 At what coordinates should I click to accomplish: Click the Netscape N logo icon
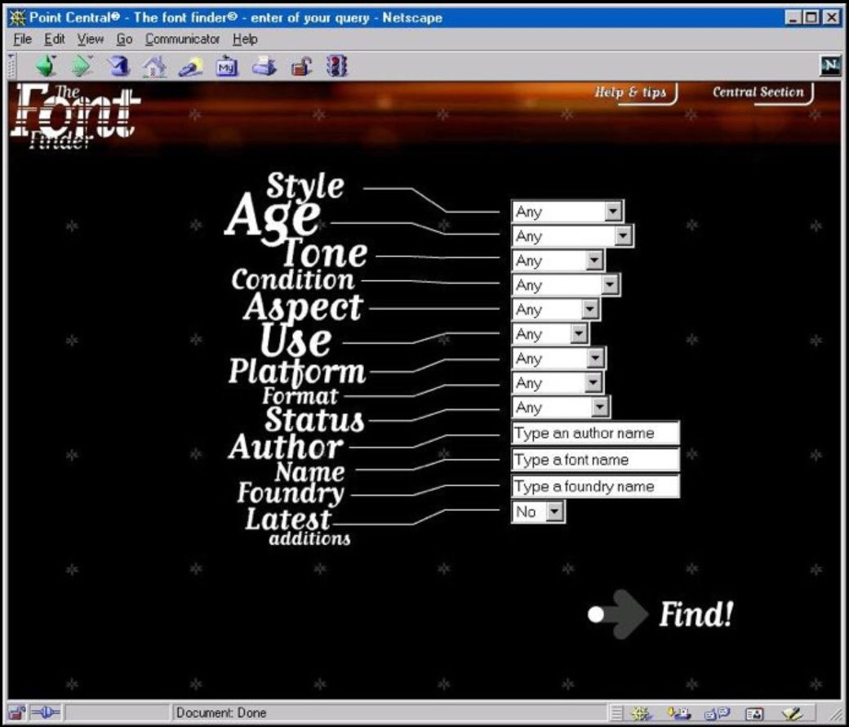[x=830, y=65]
